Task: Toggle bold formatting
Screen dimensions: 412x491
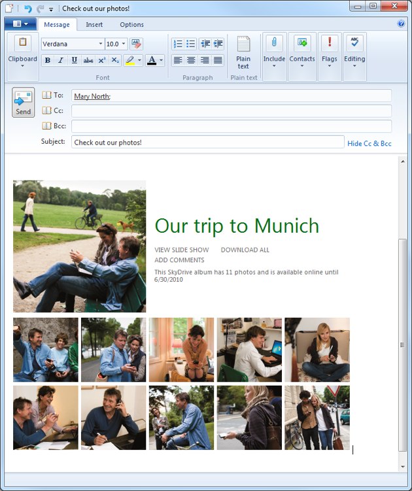Action: tap(48, 60)
